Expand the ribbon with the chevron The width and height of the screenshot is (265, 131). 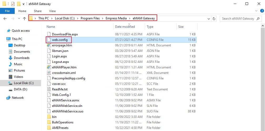(256, 11)
